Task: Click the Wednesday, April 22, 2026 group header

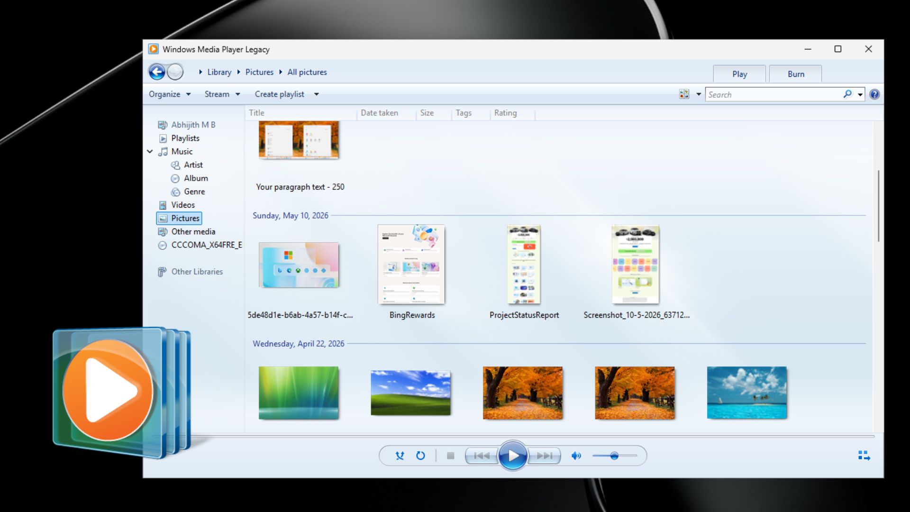Action: [x=299, y=344]
